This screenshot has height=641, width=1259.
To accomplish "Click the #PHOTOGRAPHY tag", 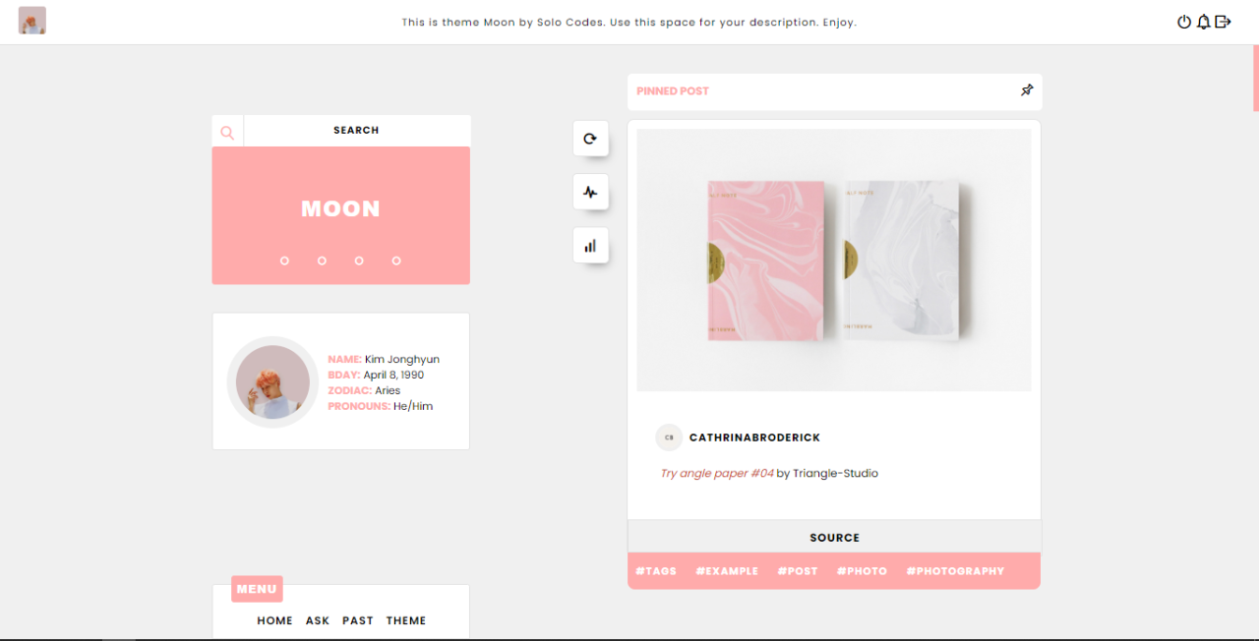I will click(x=955, y=571).
